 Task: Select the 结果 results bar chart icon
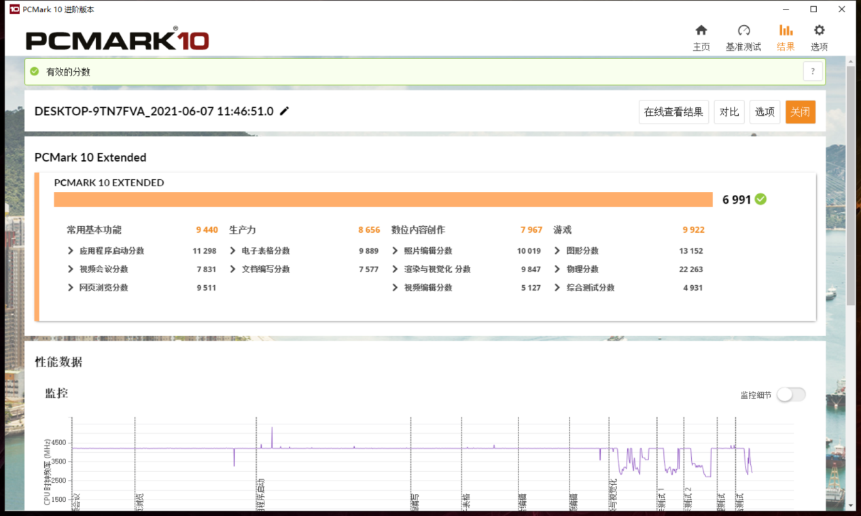coord(786,31)
